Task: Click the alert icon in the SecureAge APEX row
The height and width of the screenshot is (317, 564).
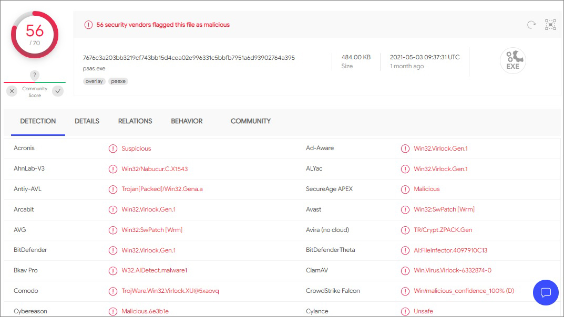Action: (405, 189)
